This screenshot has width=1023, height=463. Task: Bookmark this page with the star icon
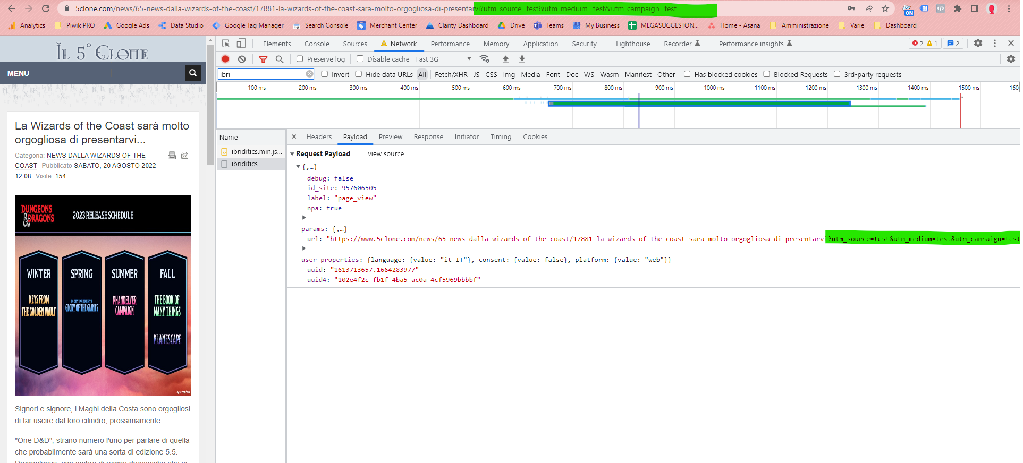(x=885, y=8)
